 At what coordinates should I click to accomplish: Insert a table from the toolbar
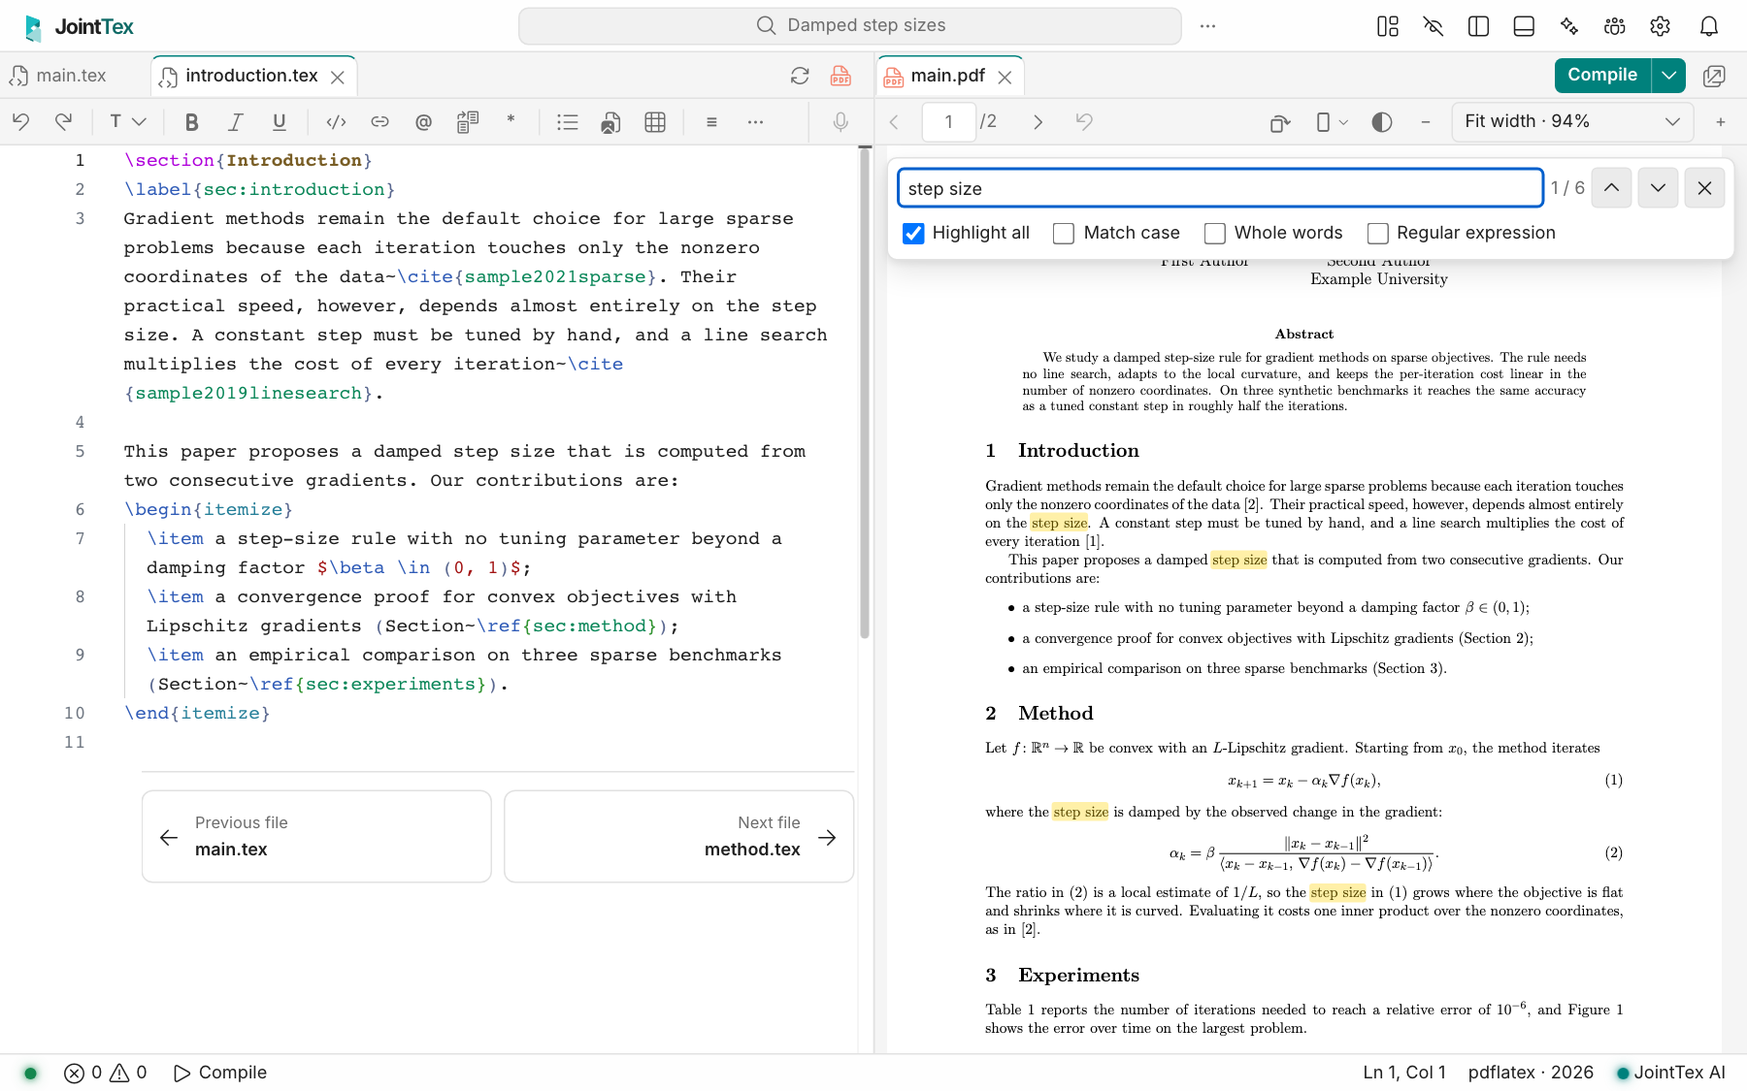tap(655, 121)
